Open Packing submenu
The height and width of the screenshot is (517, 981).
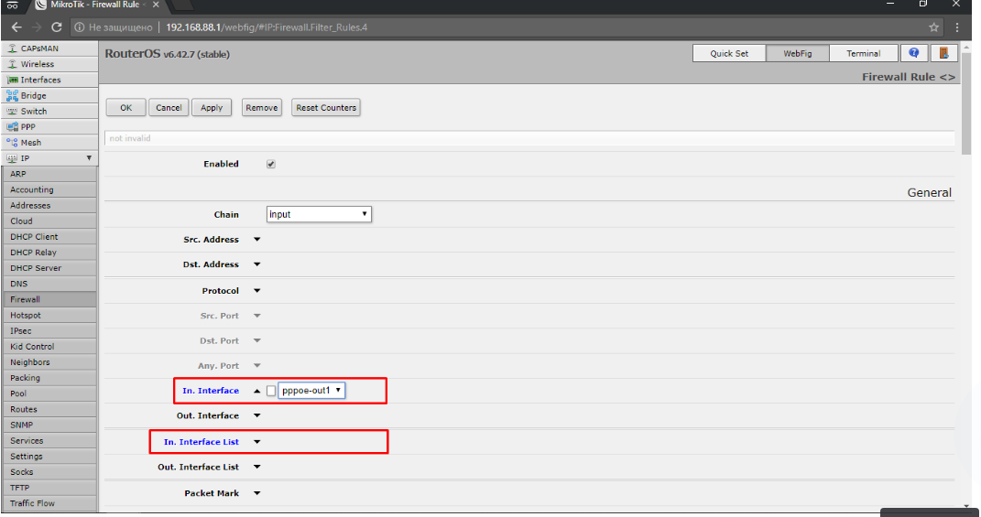[49, 378]
